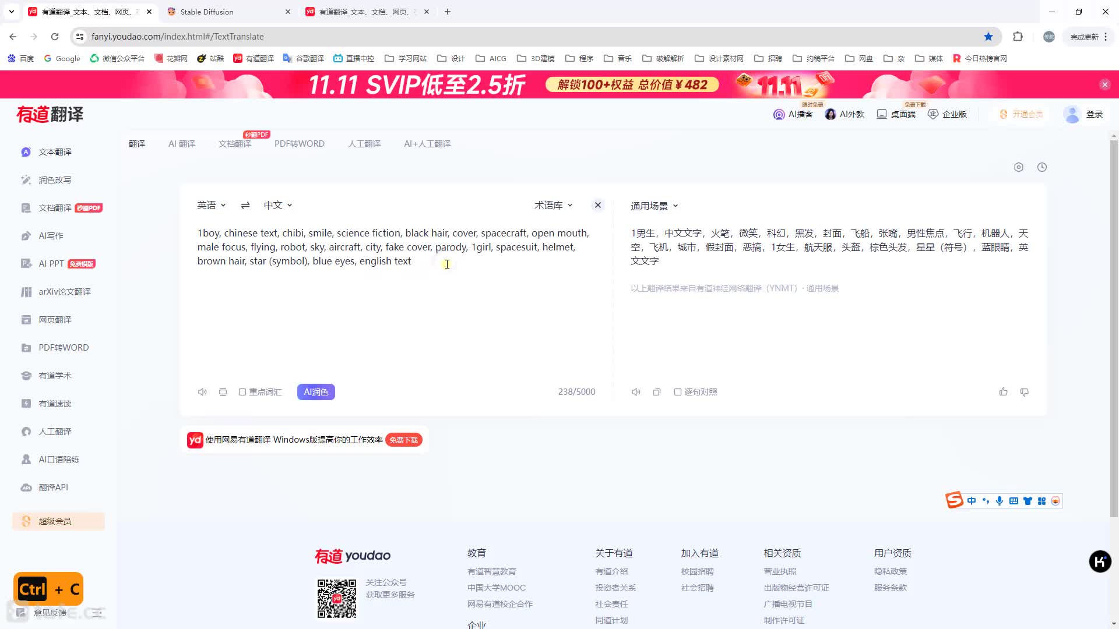Click 有道翻译 logo

point(50,114)
